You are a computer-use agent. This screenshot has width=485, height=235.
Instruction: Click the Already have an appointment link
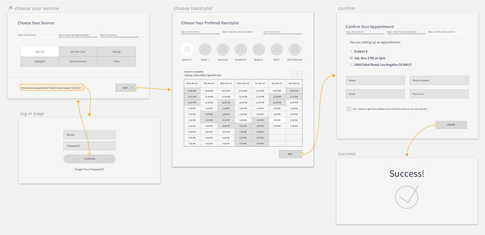(x=51, y=88)
